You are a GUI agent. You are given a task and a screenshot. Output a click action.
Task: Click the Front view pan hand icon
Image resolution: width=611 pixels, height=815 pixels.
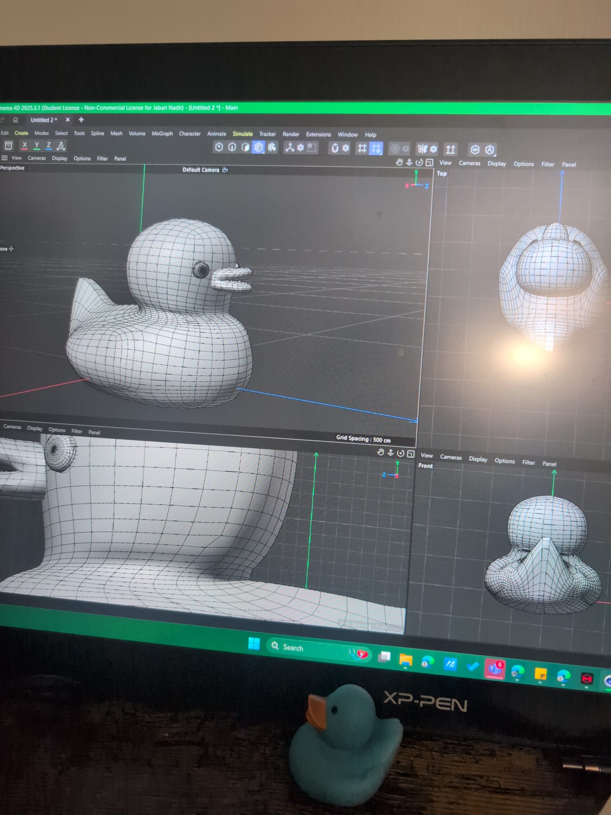coord(381,452)
